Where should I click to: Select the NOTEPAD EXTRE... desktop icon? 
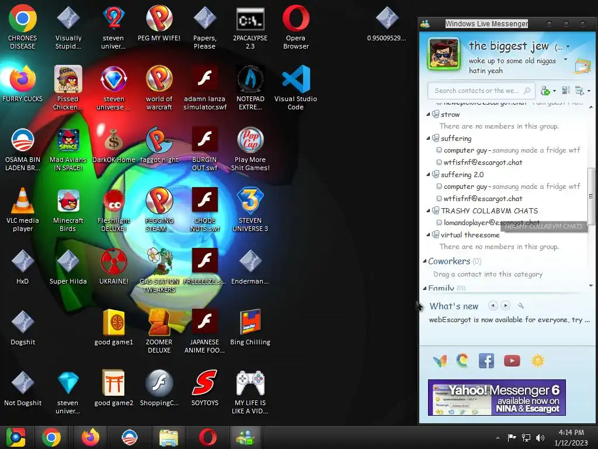click(x=250, y=88)
